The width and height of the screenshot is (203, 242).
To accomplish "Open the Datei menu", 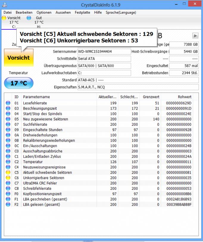I will point(7,12).
